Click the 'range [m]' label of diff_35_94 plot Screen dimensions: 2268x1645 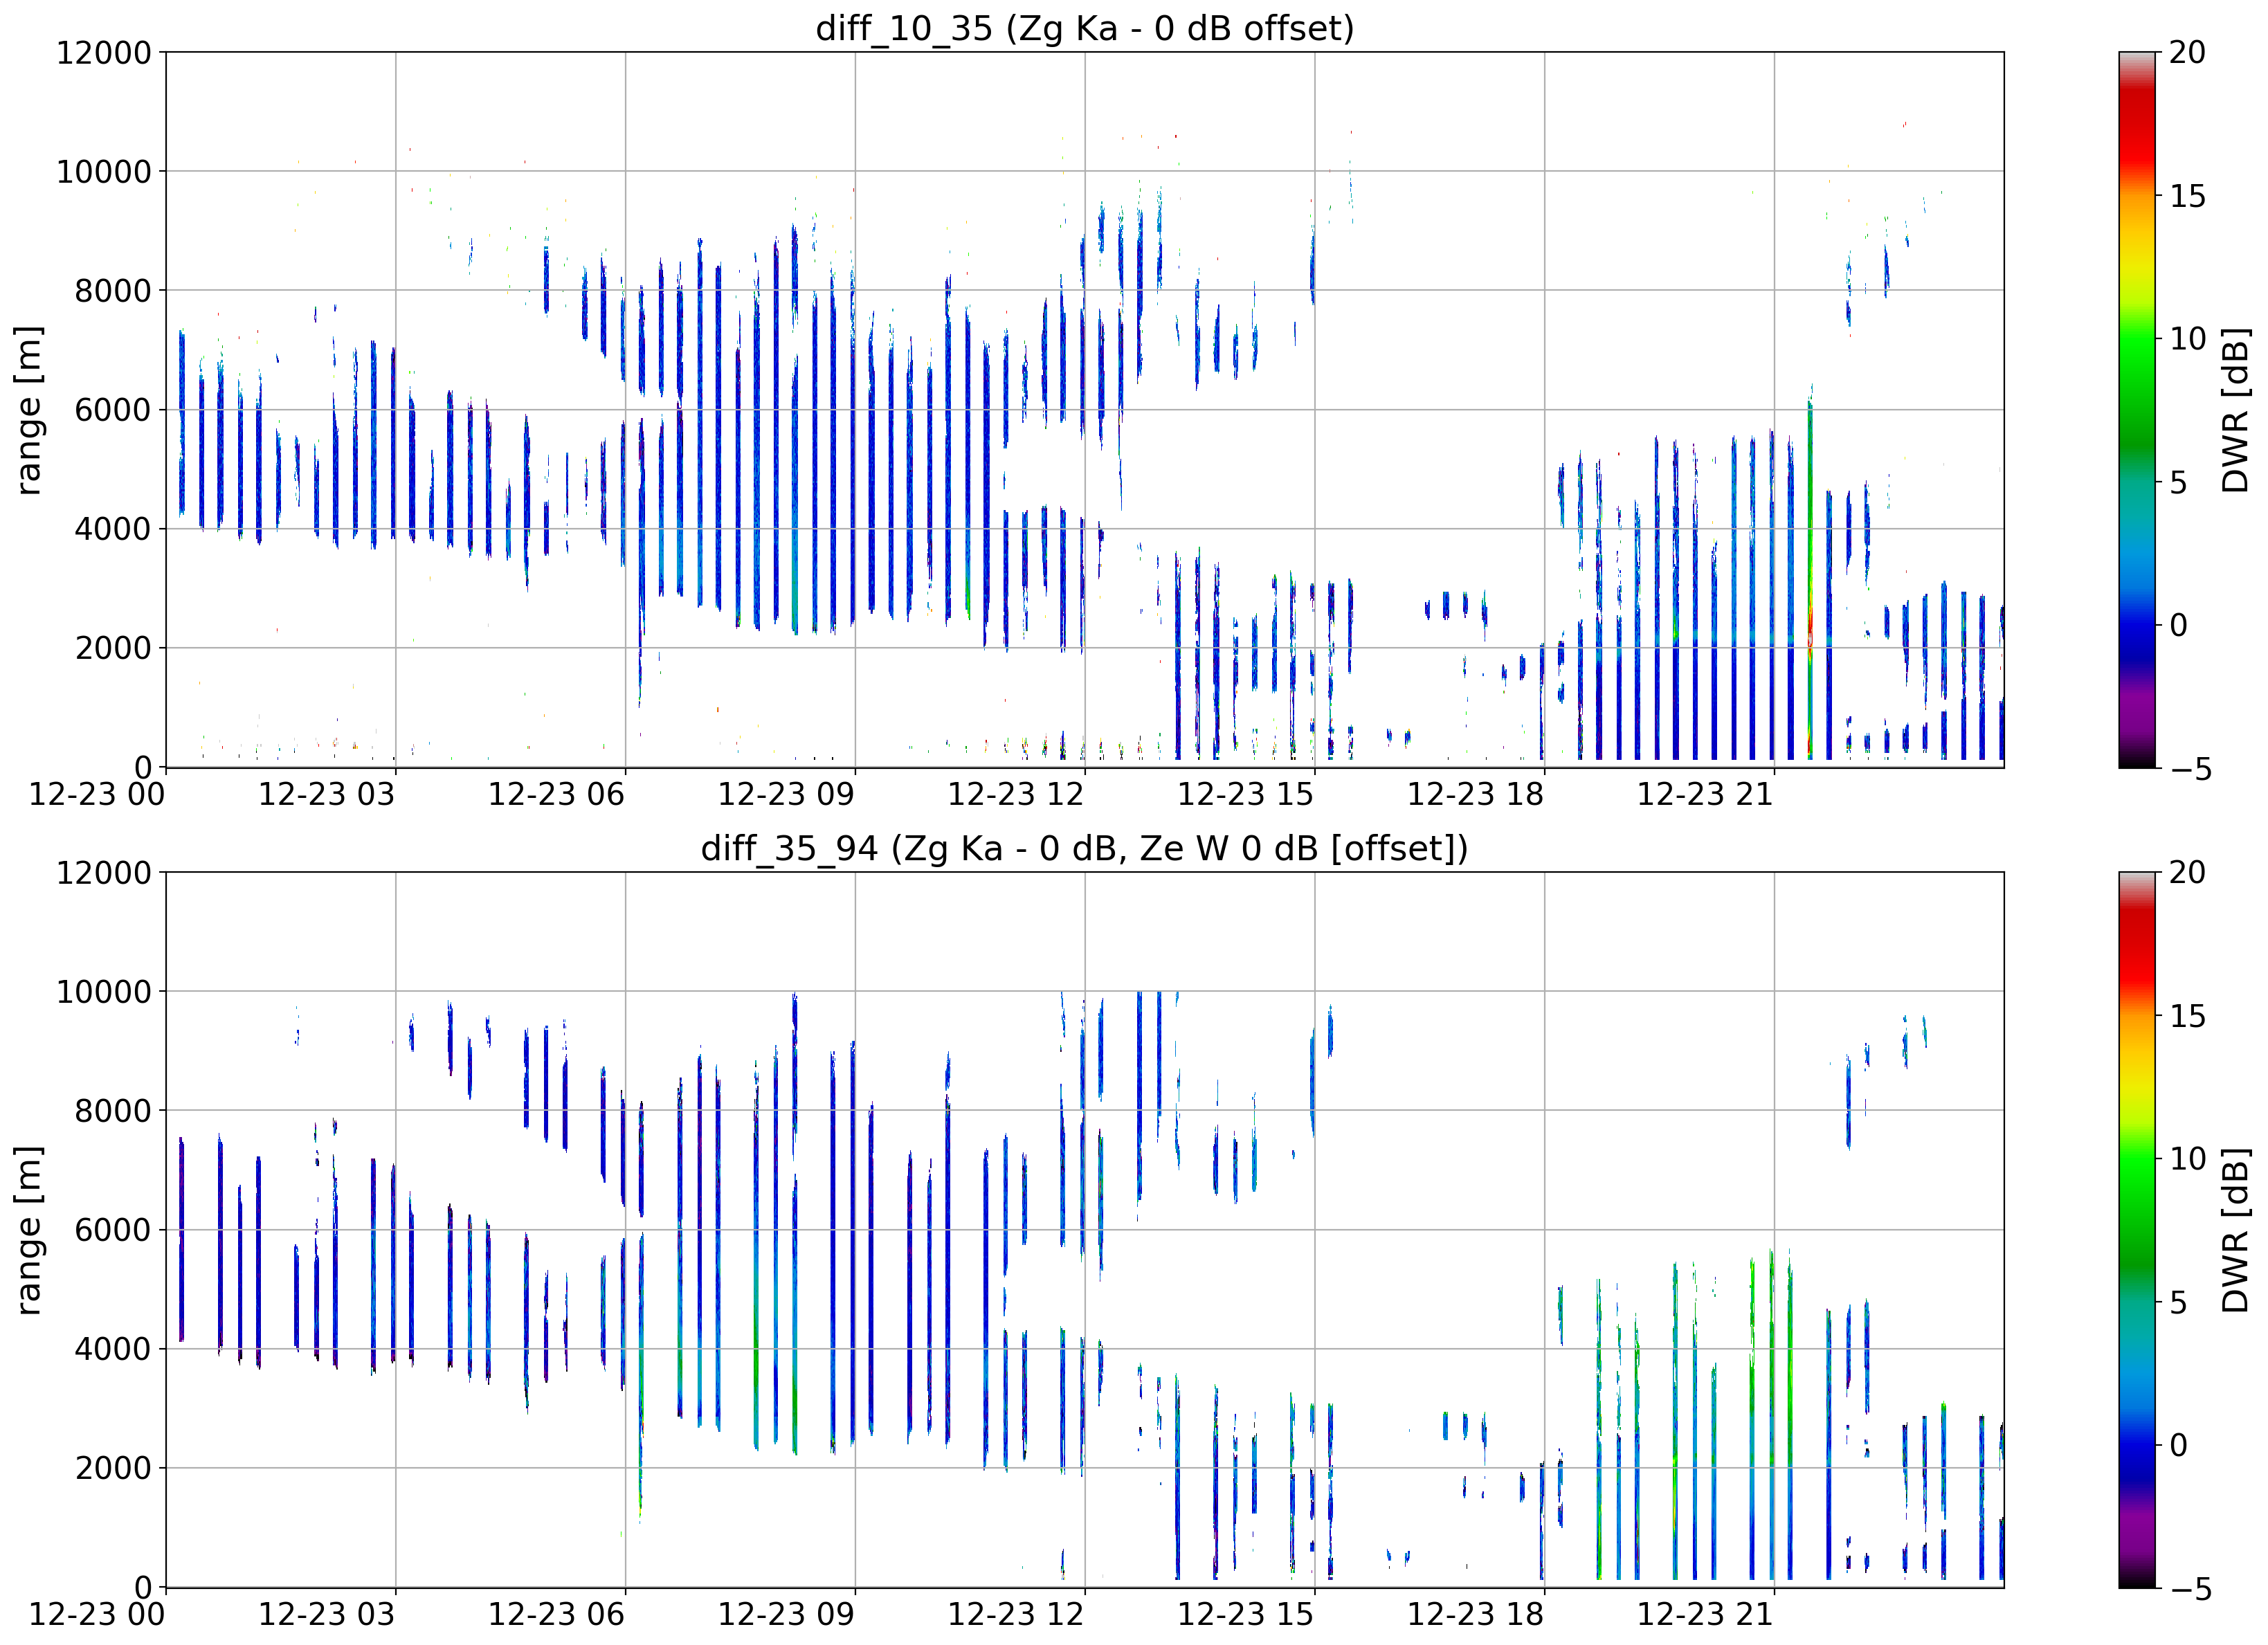point(29,1230)
